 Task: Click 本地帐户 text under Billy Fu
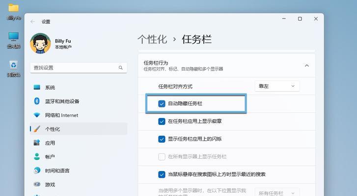(x=63, y=47)
